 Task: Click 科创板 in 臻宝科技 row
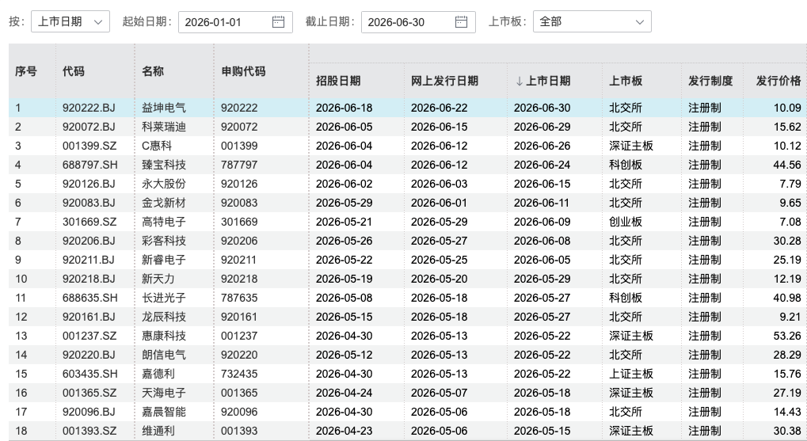pyautogui.click(x=626, y=165)
